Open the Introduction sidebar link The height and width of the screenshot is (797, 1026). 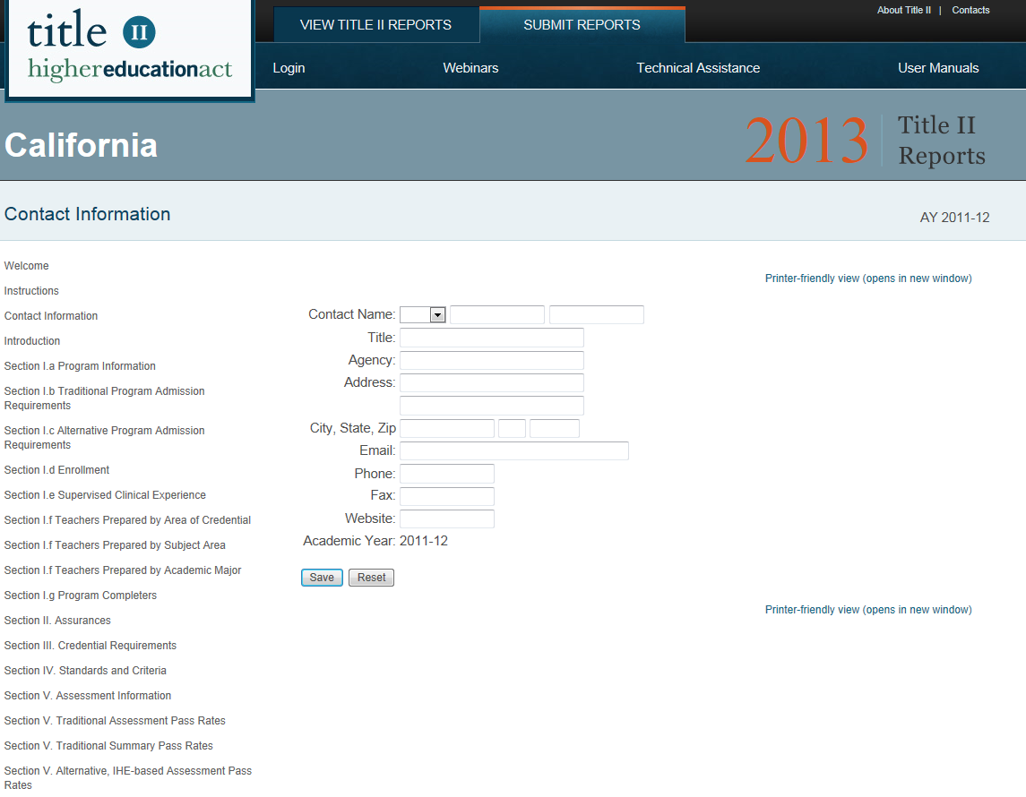click(32, 340)
